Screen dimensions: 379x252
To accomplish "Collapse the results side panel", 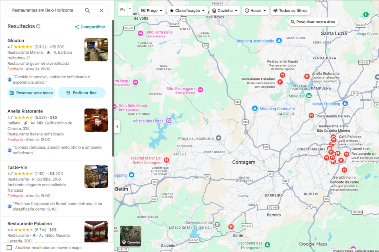I will coord(117,126).
